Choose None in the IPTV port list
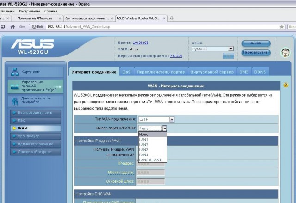Image resolution: width=296 pixels, height=203 pixels. 153,135
